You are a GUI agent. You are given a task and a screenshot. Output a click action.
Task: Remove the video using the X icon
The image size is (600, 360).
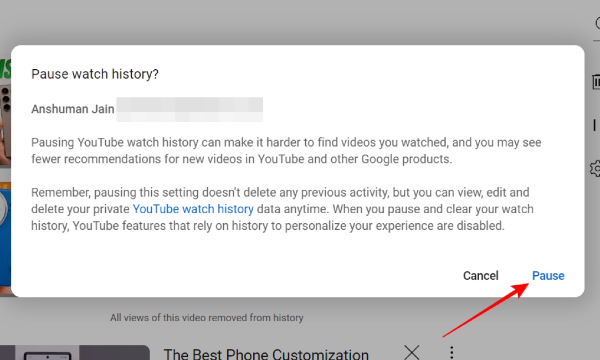[x=412, y=353]
